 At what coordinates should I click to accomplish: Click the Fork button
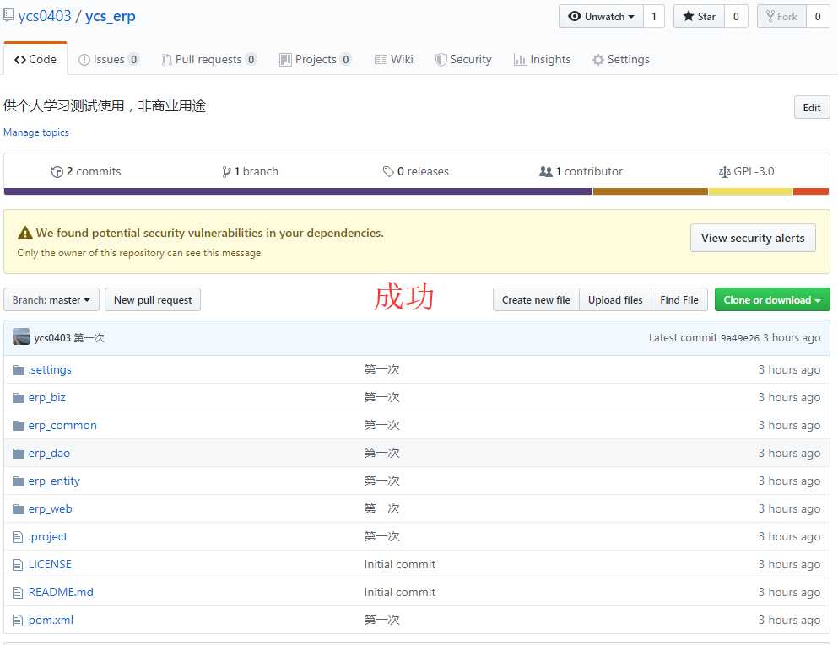(x=781, y=17)
